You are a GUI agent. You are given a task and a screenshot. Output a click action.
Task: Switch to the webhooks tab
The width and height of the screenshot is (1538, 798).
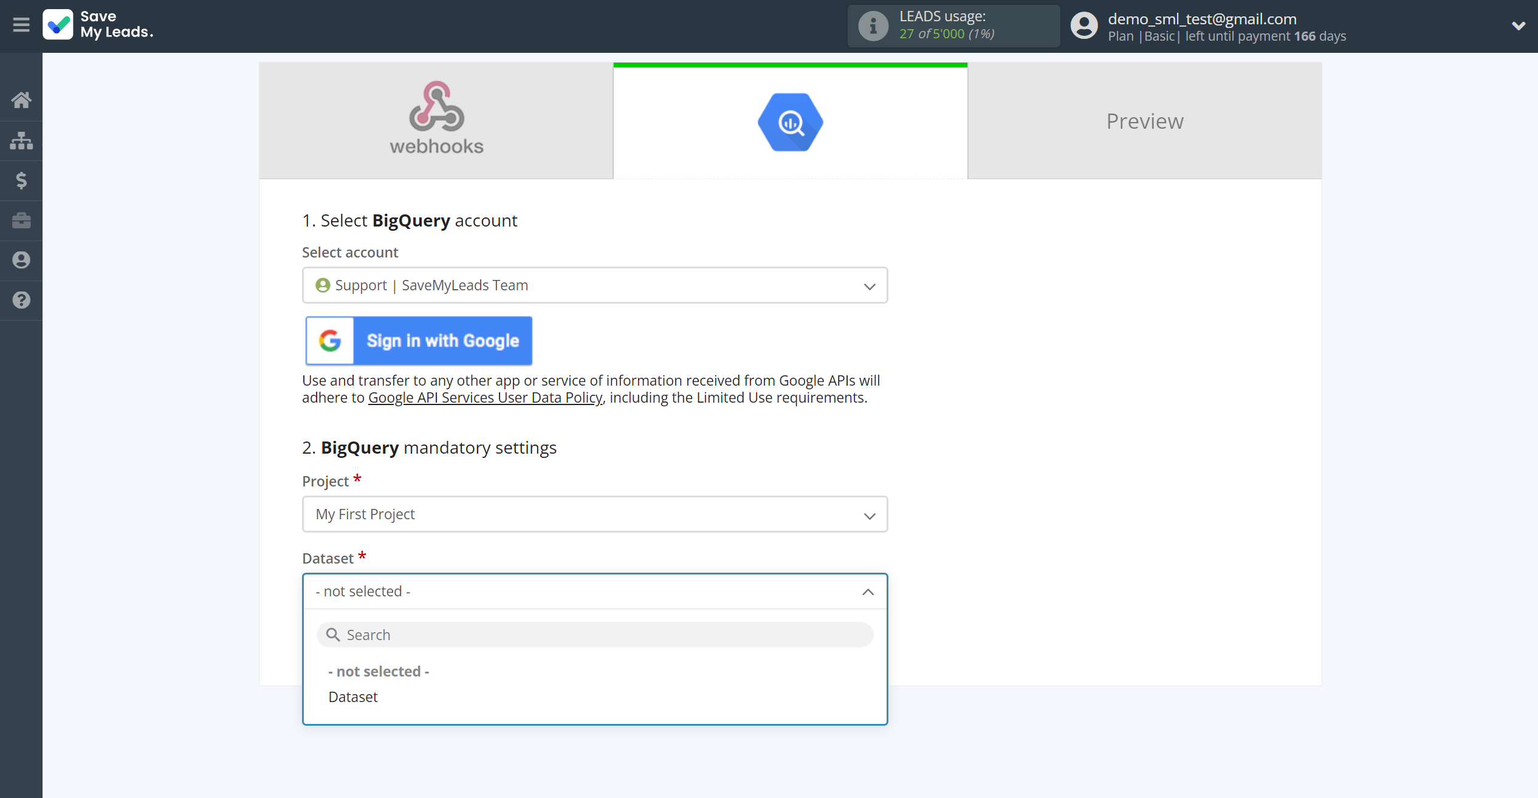coord(436,120)
